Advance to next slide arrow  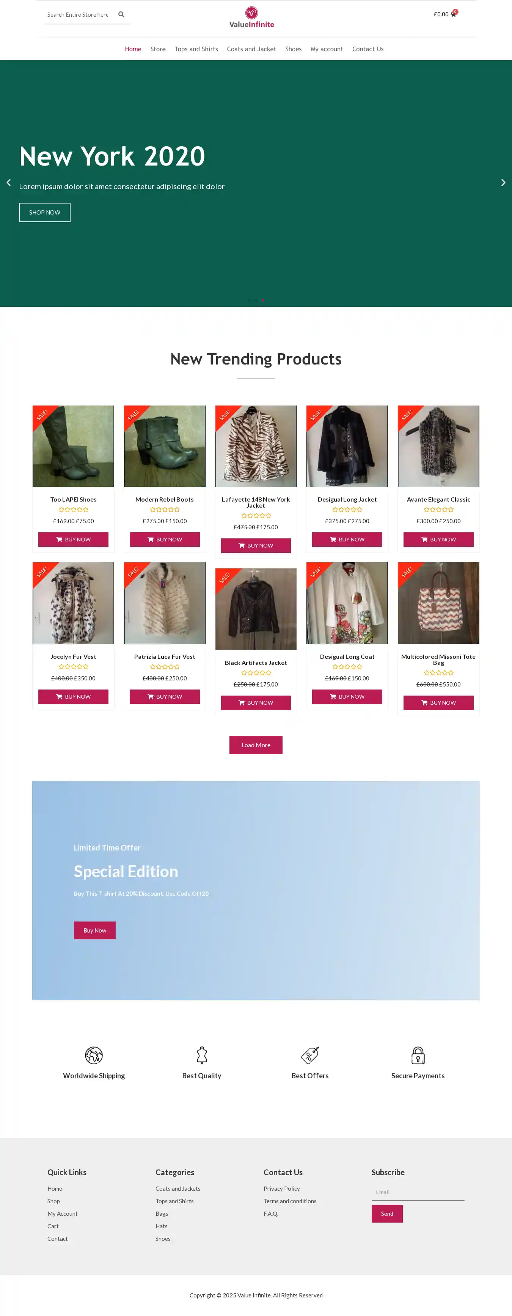click(x=503, y=182)
